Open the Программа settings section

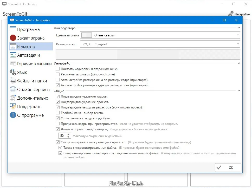pyautogui.click(x=31, y=29)
